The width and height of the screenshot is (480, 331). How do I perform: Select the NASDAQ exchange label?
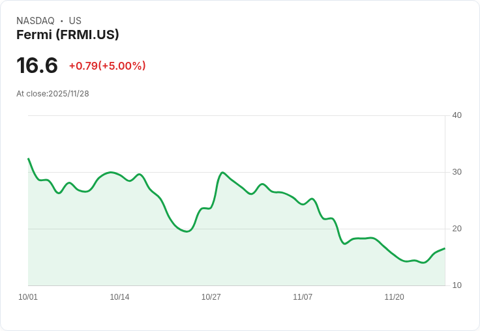pos(35,21)
